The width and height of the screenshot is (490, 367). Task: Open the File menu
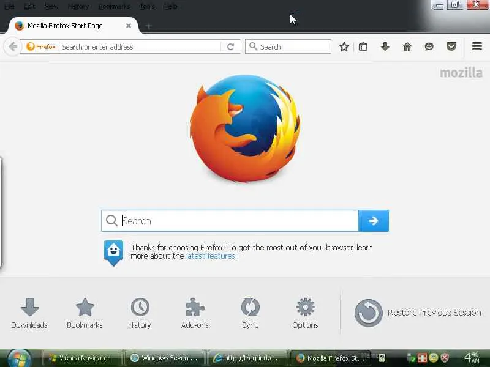click(9, 6)
